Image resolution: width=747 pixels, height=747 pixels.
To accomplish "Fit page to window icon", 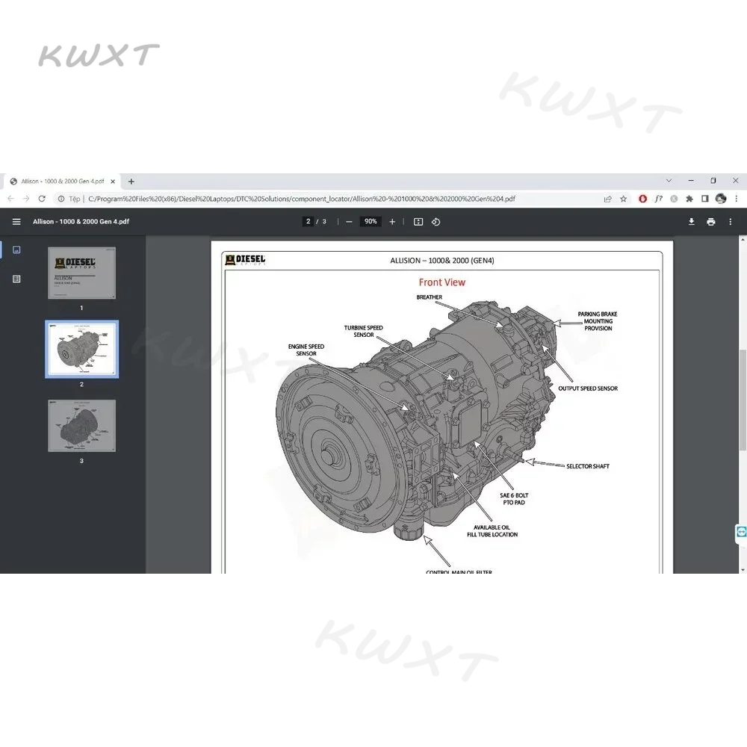I will [418, 222].
